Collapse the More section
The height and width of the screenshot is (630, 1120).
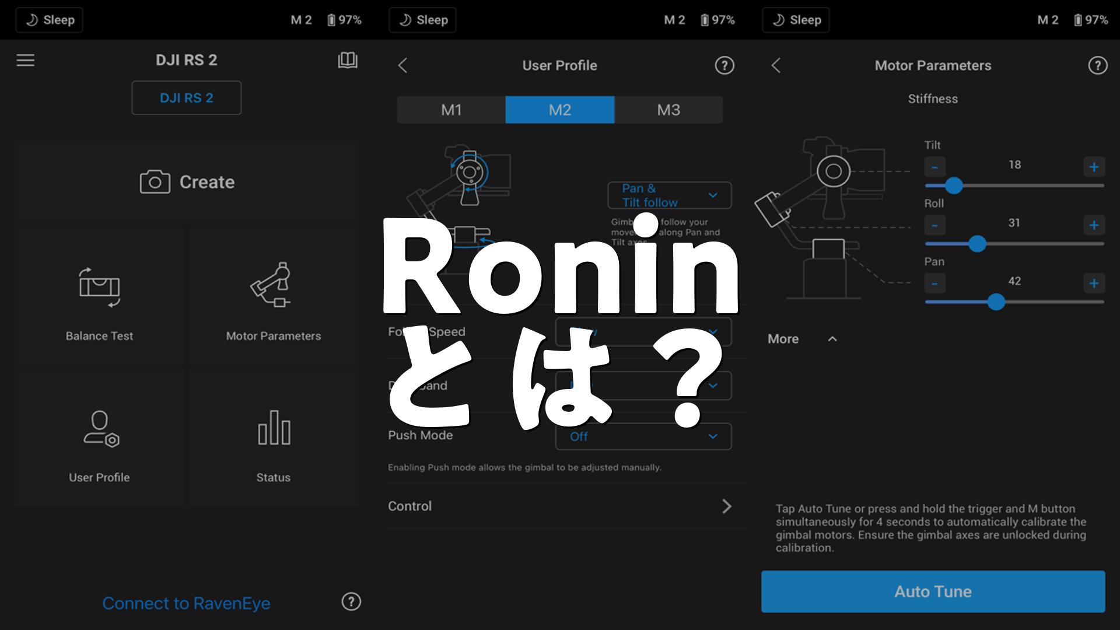point(803,339)
